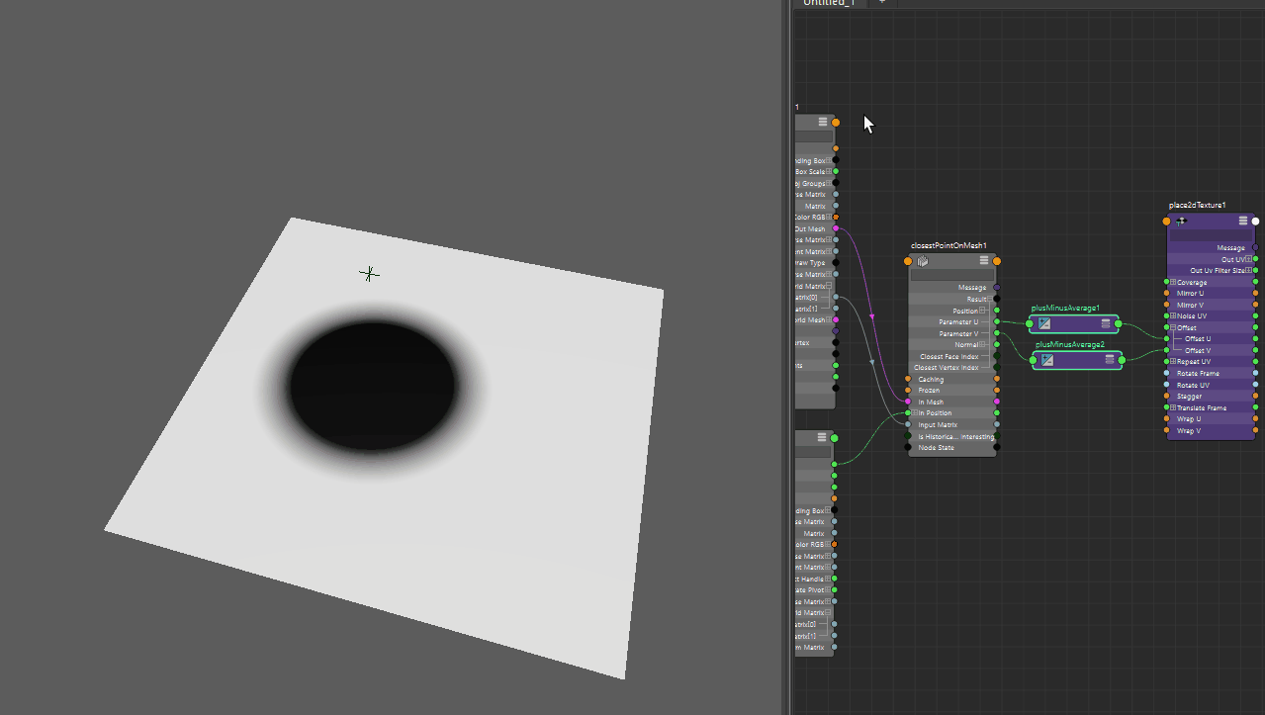Click the Offset V input port

[1167, 350]
